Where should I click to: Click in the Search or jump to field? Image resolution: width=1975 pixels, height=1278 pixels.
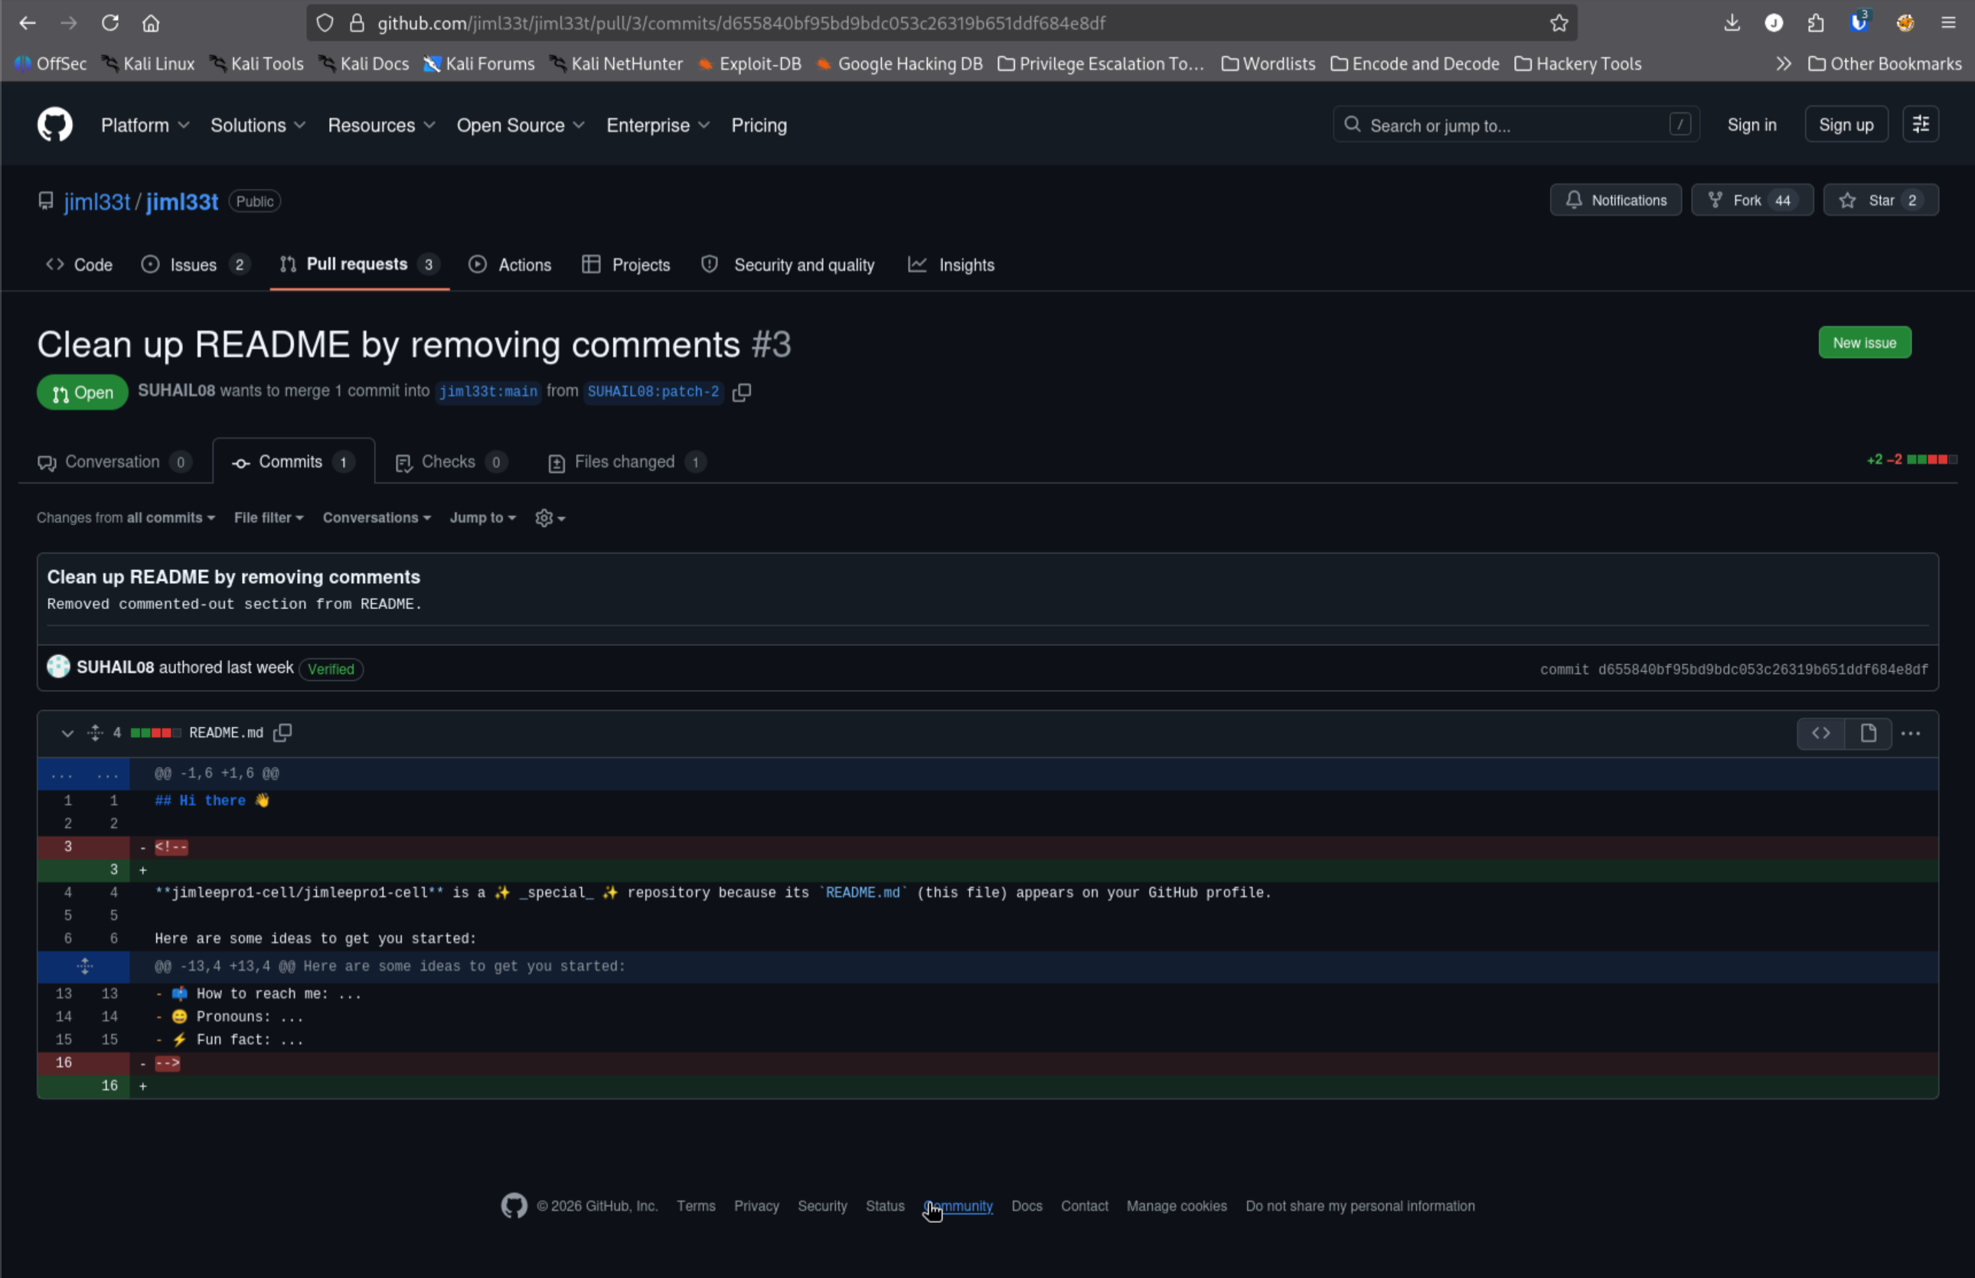point(1516,125)
